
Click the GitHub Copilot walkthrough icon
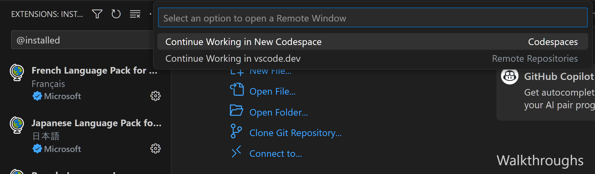(x=510, y=76)
